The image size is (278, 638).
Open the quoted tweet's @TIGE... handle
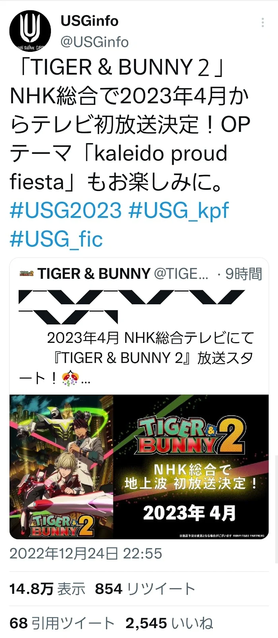(x=181, y=274)
